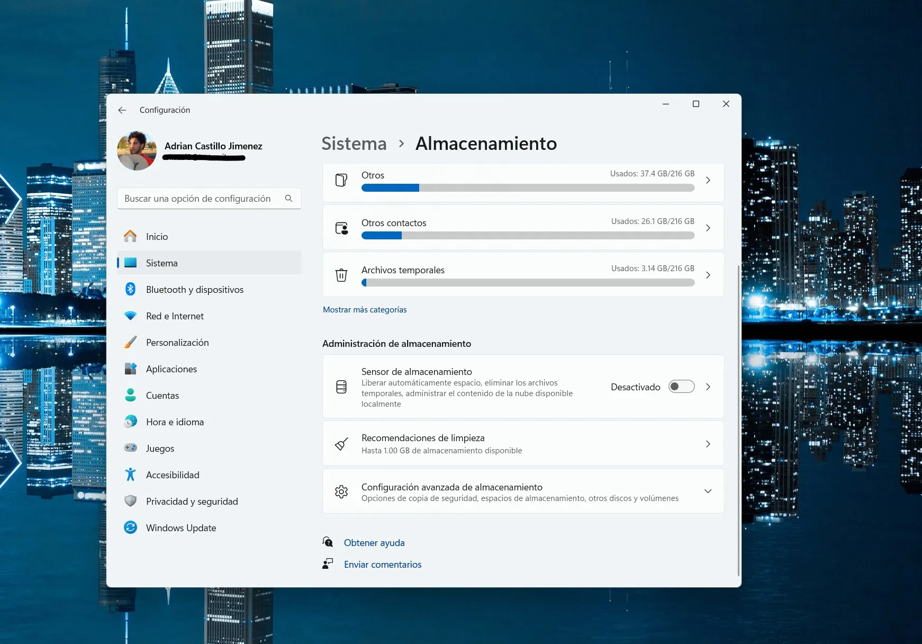The width and height of the screenshot is (922, 644).
Task: Toggle the Sensor de almacenamiento switch
Action: pos(682,387)
